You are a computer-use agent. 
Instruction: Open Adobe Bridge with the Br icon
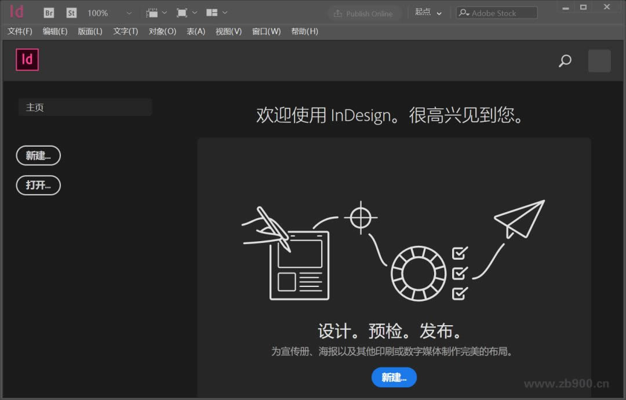pos(49,13)
